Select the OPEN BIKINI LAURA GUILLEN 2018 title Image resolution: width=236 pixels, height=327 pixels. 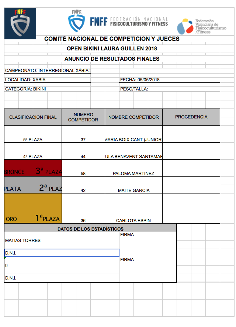coord(112,49)
